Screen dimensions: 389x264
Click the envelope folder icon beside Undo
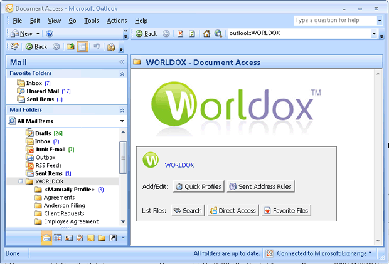tap(111, 46)
